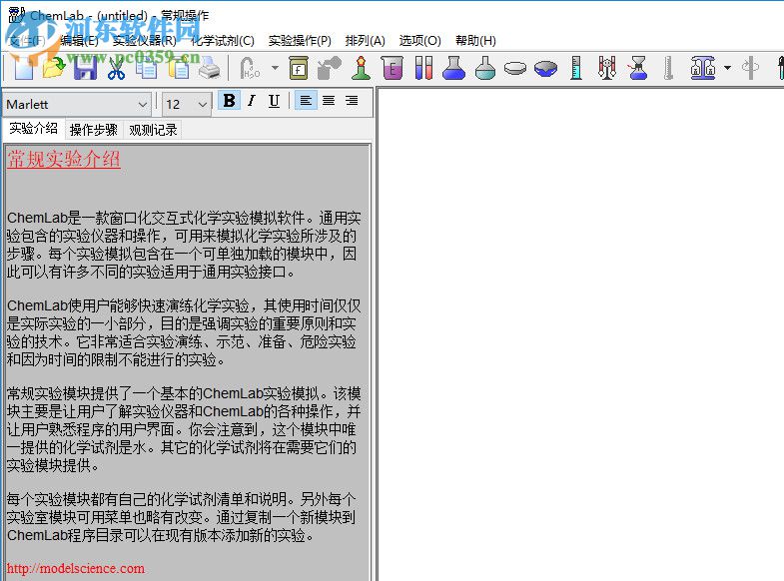This screenshot has height=581, width=784.
Task: Add test tubes from toolbar
Action: 423,69
